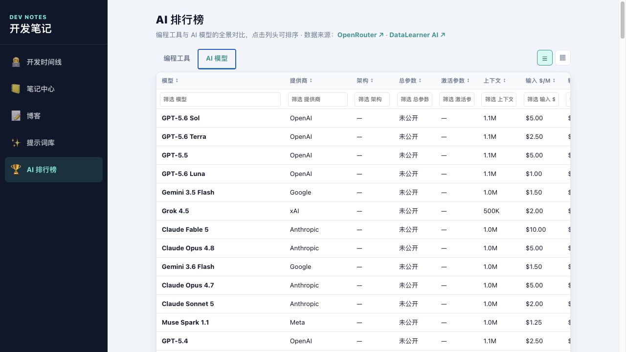Screen dimensions: 626x352
Task: Click the $1.25 input price
Action: (x=534, y=323)
